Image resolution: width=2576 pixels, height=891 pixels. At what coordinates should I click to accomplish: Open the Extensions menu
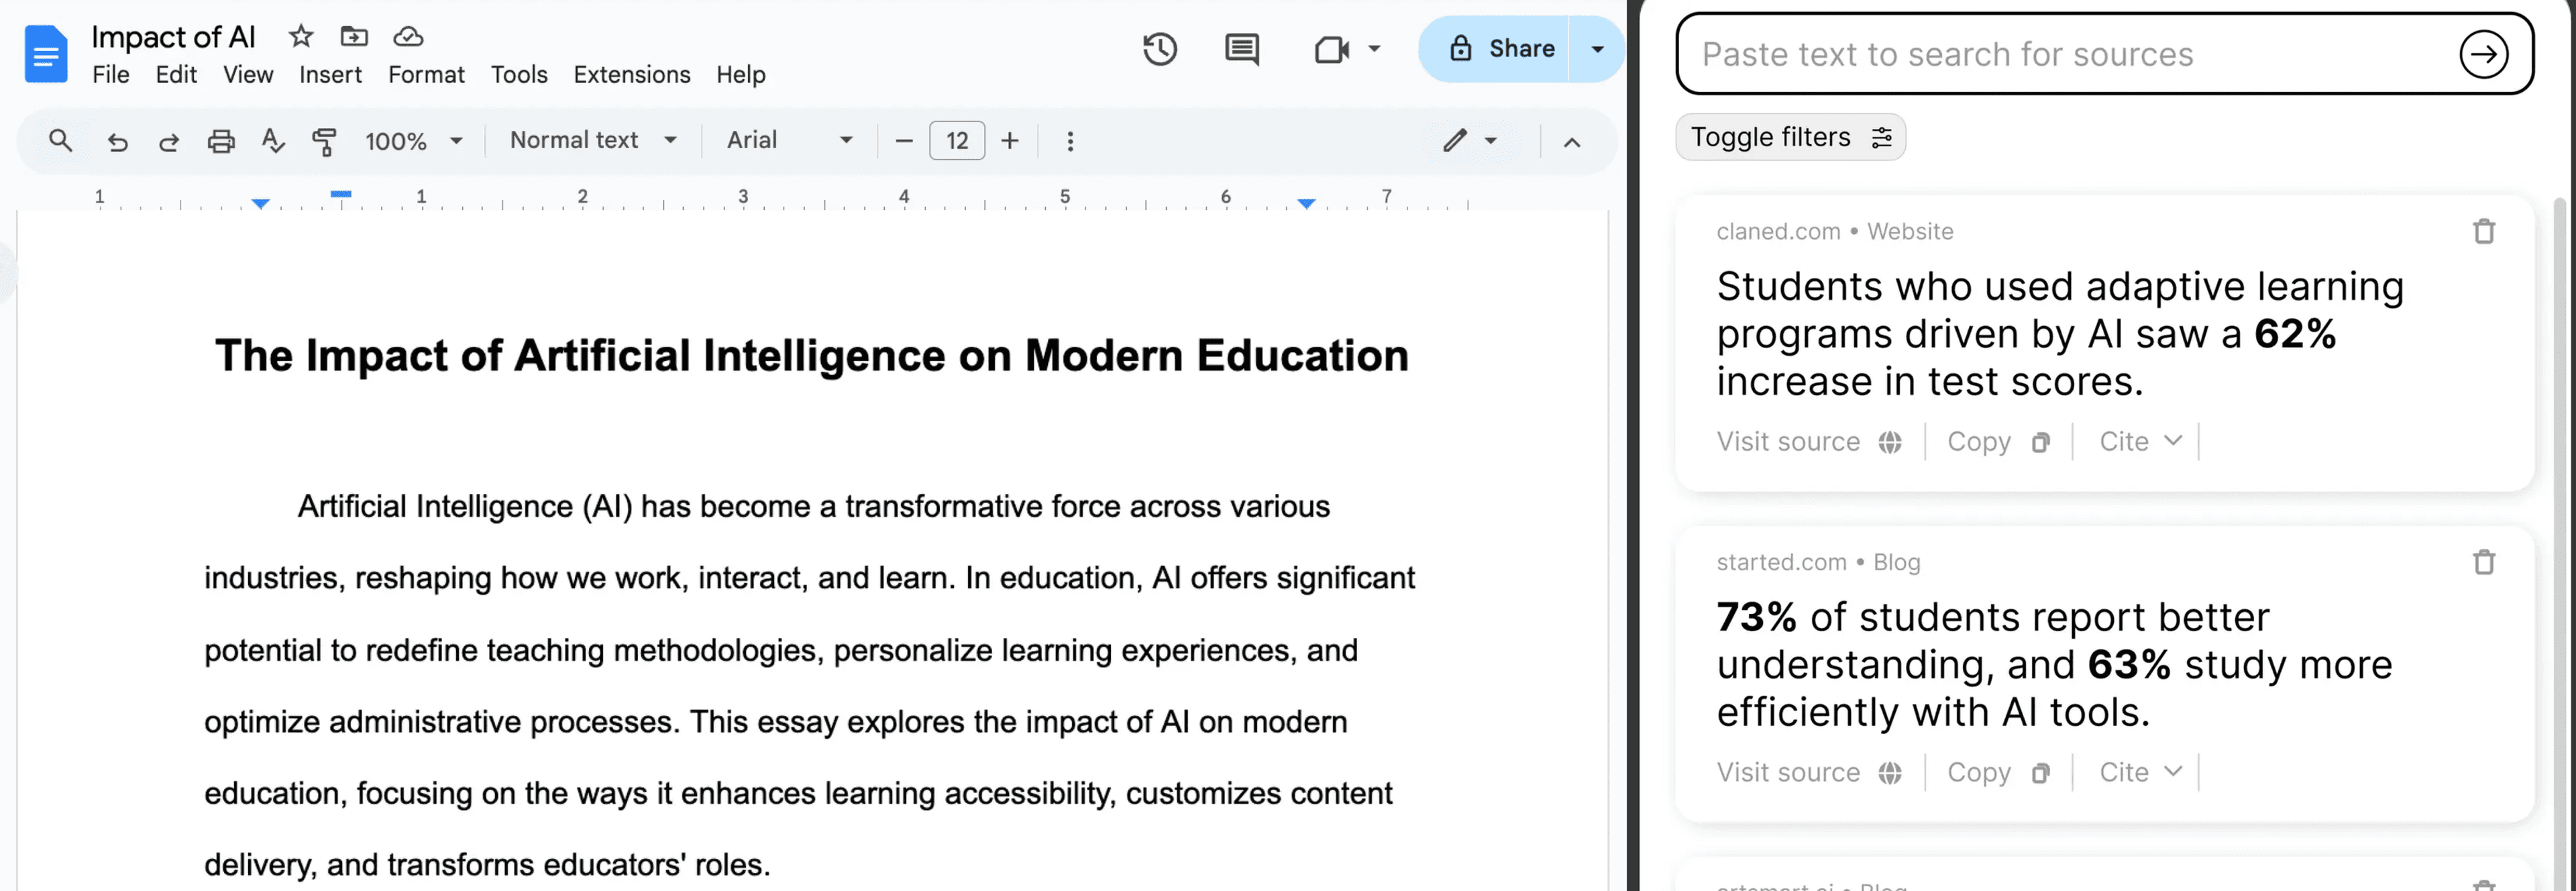[x=632, y=75]
